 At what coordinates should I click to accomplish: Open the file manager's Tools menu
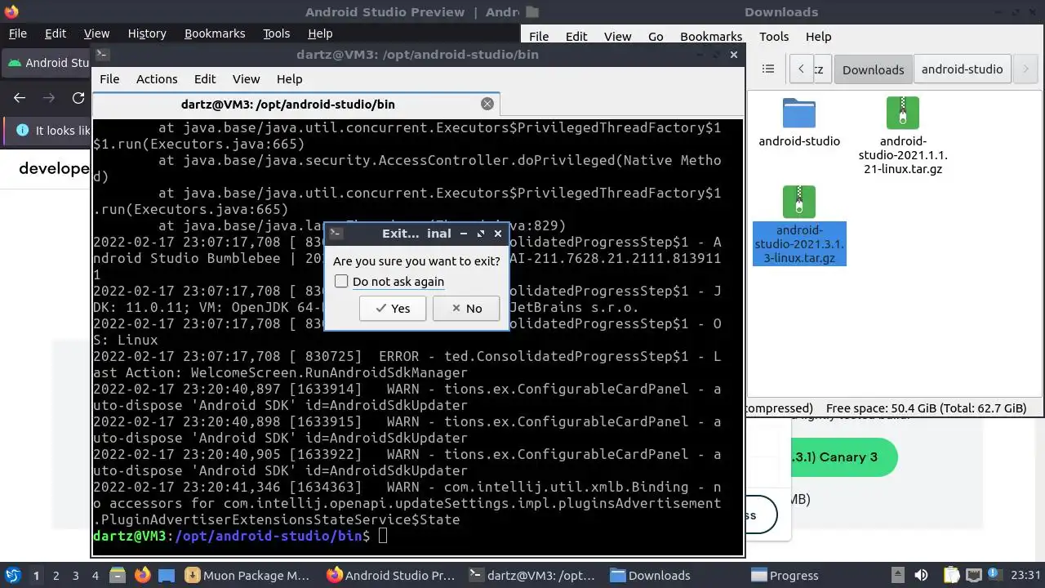point(774,36)
